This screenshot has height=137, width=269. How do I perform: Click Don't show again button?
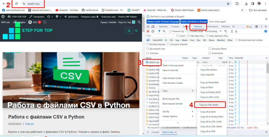coord(217,22)
